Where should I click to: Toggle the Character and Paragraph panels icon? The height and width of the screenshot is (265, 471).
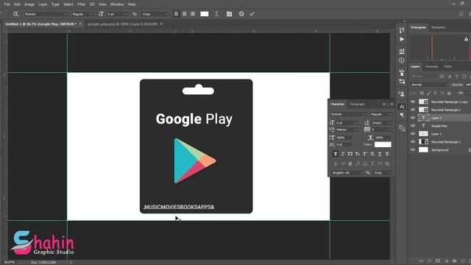click(x=229, y=14)
